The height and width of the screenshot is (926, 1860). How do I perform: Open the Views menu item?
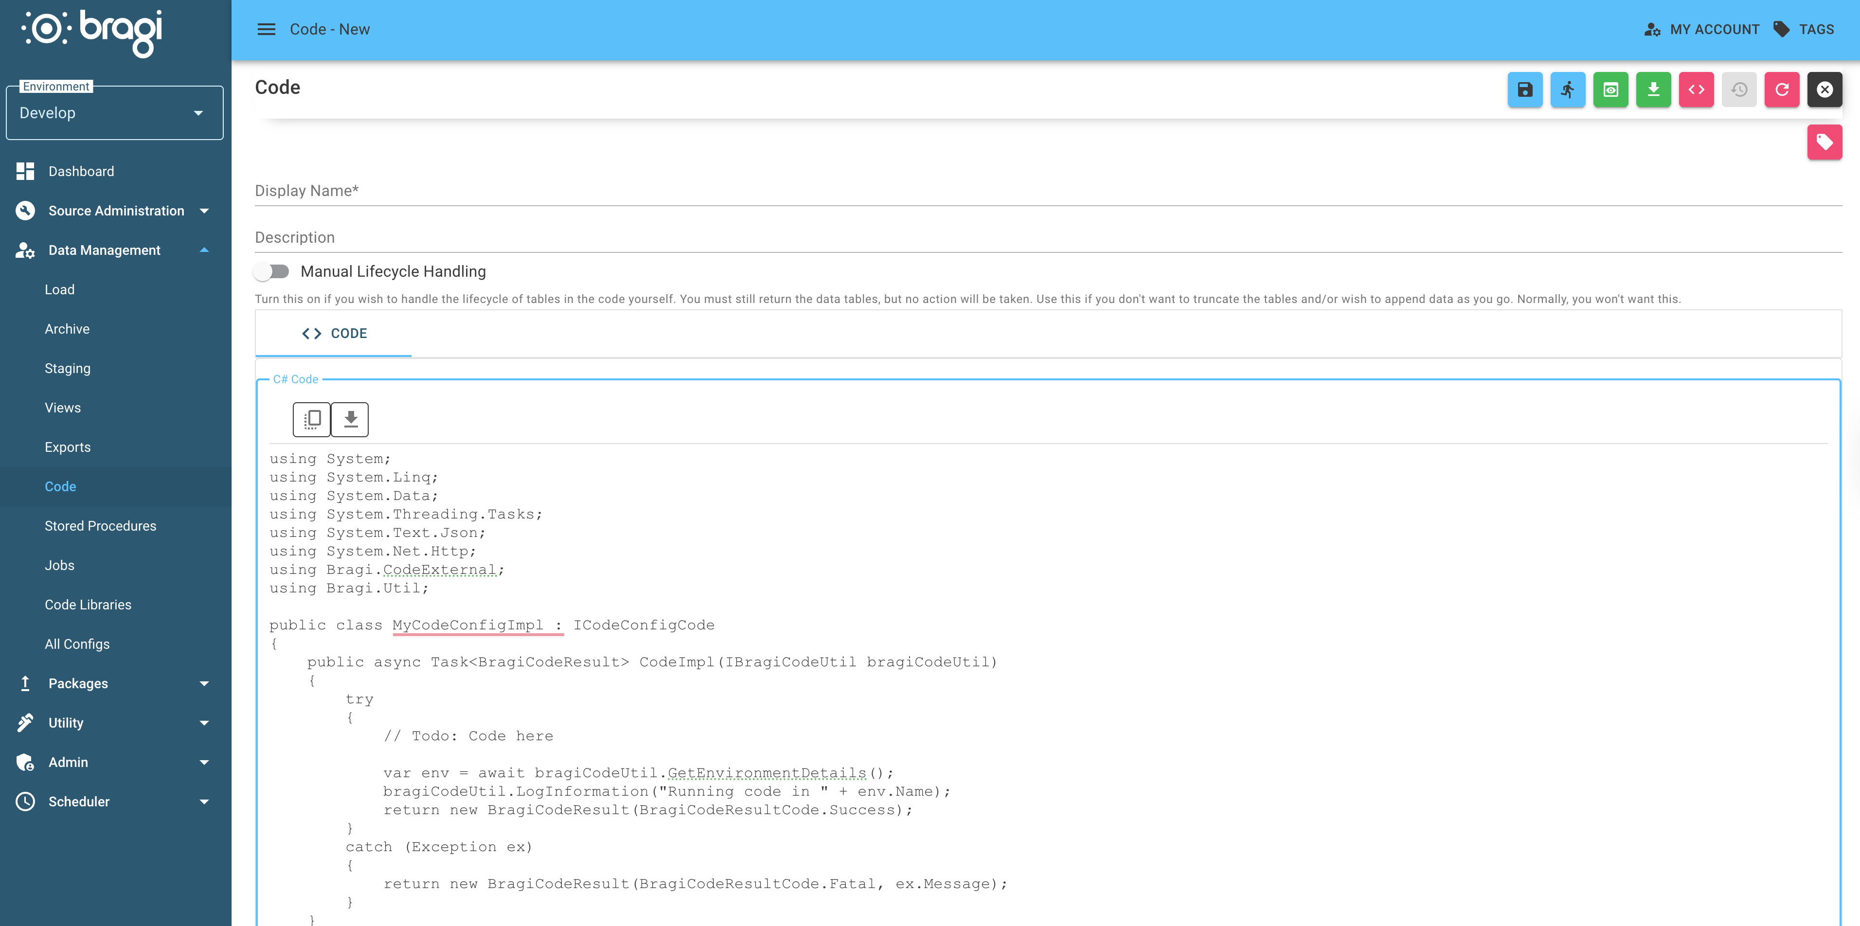[x=63, y=408]
